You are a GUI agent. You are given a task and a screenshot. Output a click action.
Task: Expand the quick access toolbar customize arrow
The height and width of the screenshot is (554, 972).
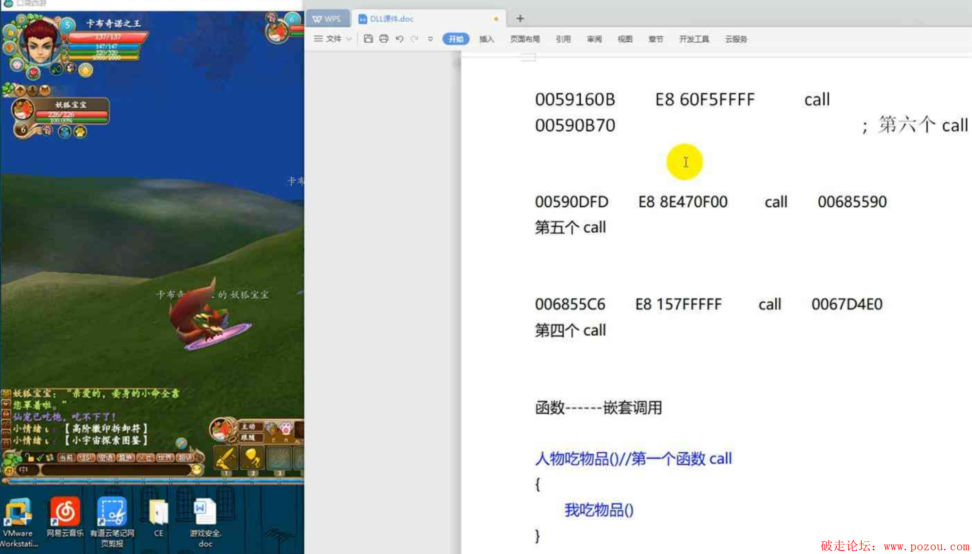coord(430,39)
